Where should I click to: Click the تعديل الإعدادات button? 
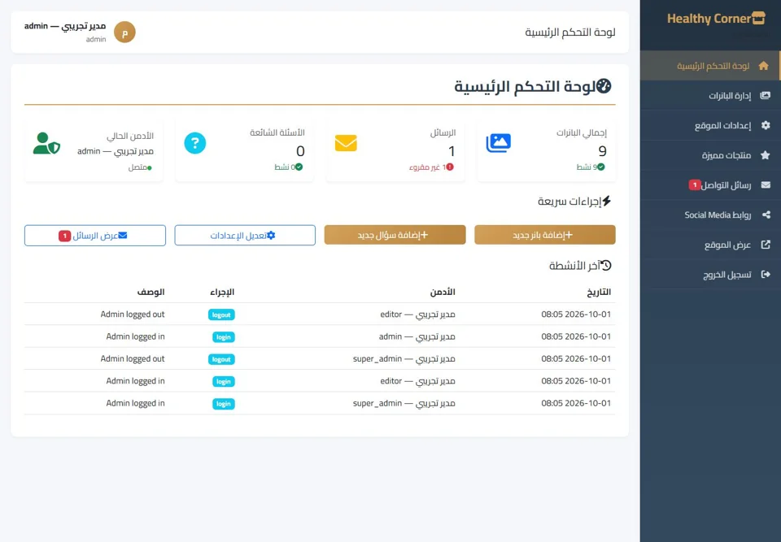point(245,236)
